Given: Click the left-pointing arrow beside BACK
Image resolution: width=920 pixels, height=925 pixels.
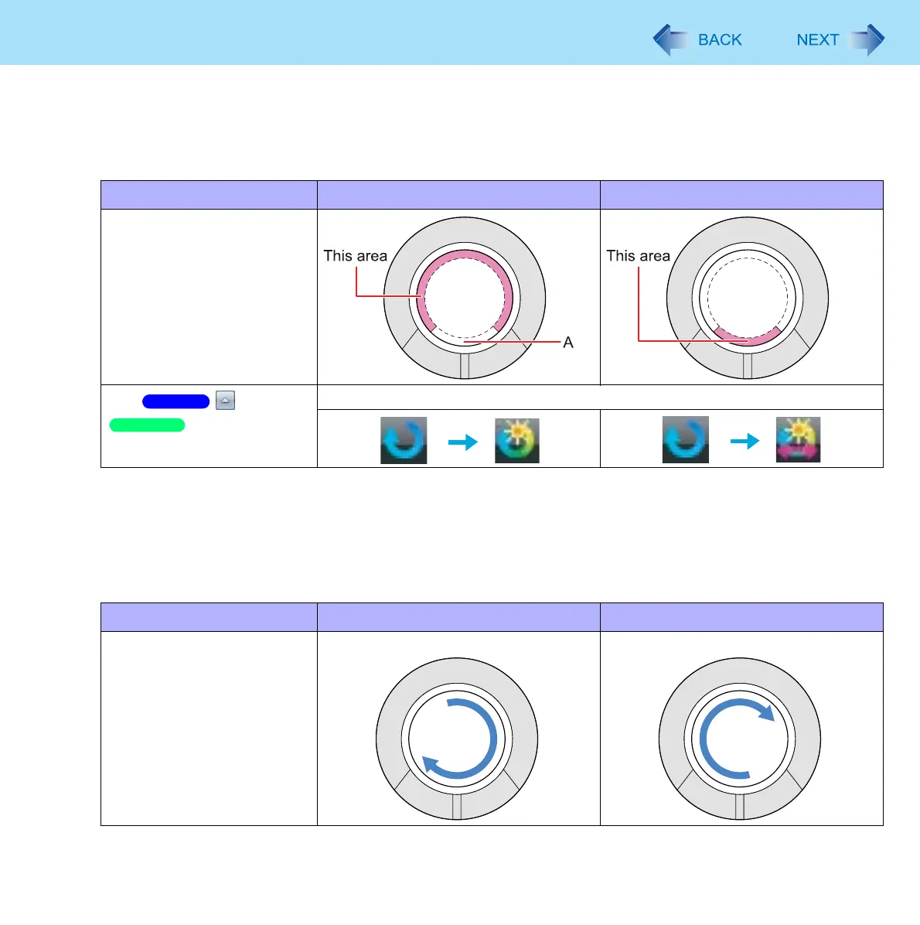Looking at the screenshot, I should pyautogui.click(x=670, y=40).
